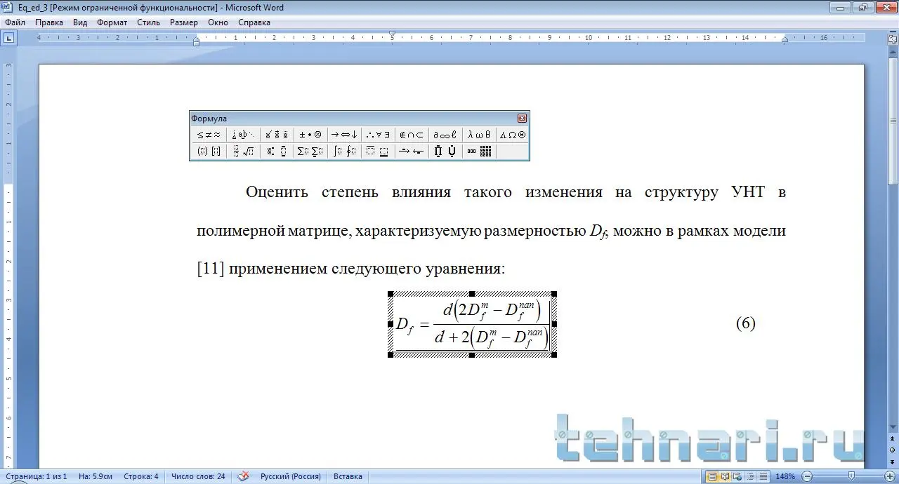Switch to Outline view
This screenshot has width=899, height=484.
tap(750, 476)
